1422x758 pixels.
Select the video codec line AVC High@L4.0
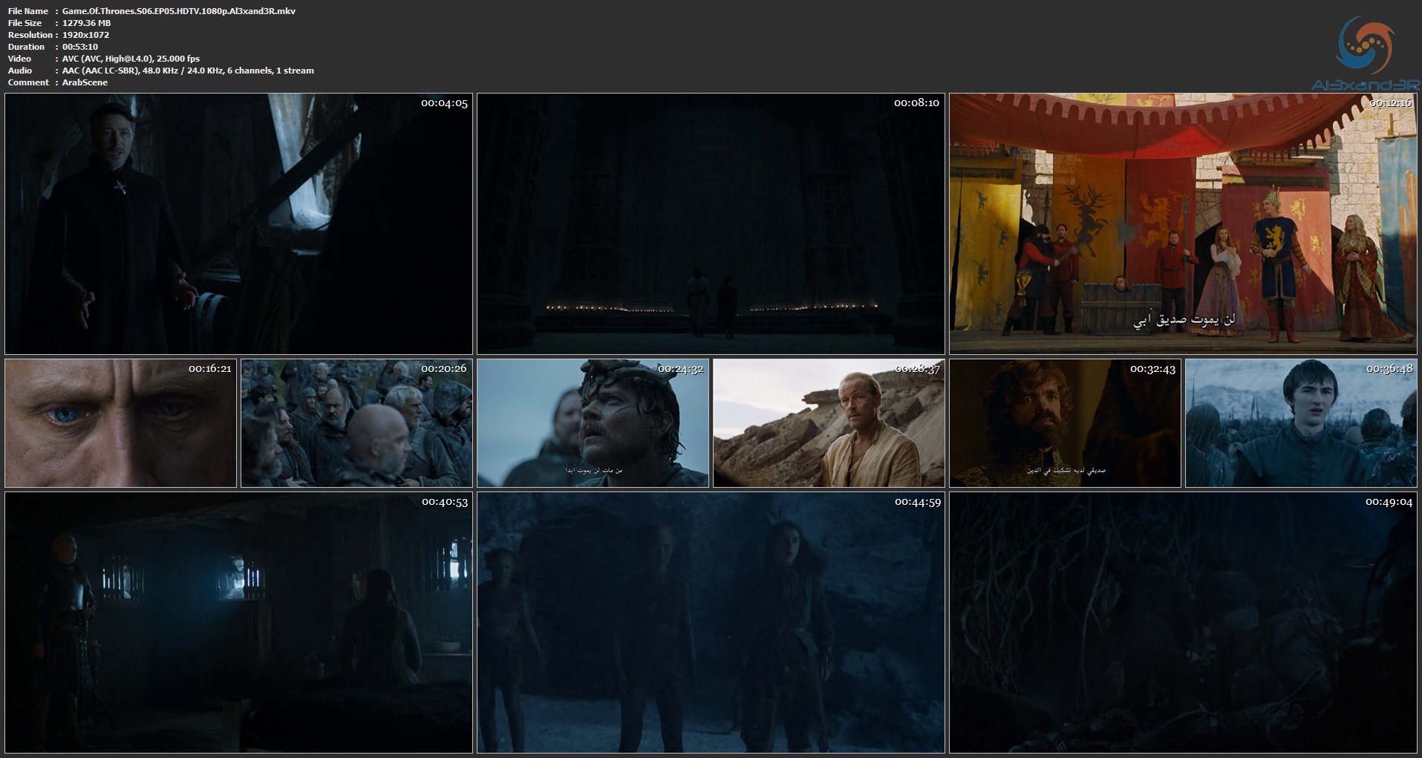pyautogui.click(x=131, y=59)
